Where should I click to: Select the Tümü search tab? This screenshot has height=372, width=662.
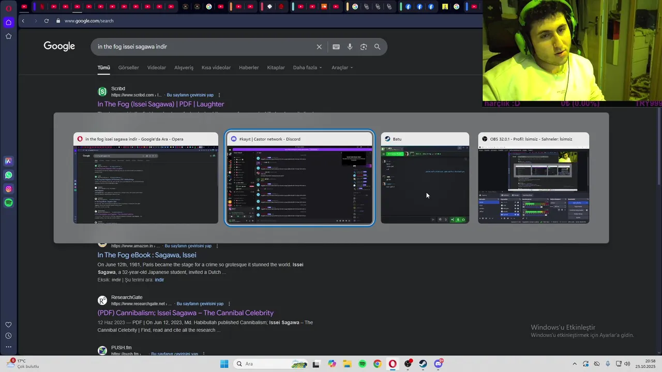point(104,68)
